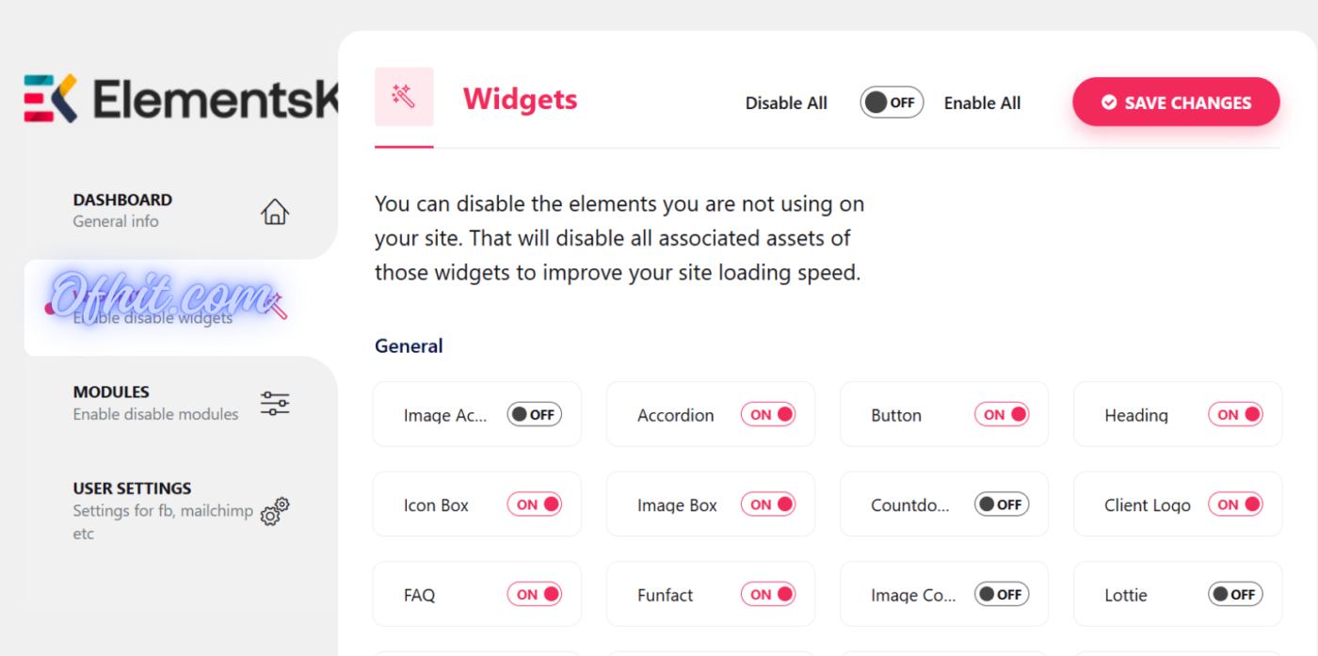Click the magic wand Widgets icon
Screen dimensions: 1318x656
click(x=404, y=96)
